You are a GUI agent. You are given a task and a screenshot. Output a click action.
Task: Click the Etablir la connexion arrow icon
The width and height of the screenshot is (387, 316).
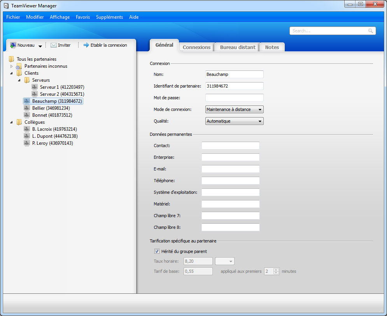point(86,45)
